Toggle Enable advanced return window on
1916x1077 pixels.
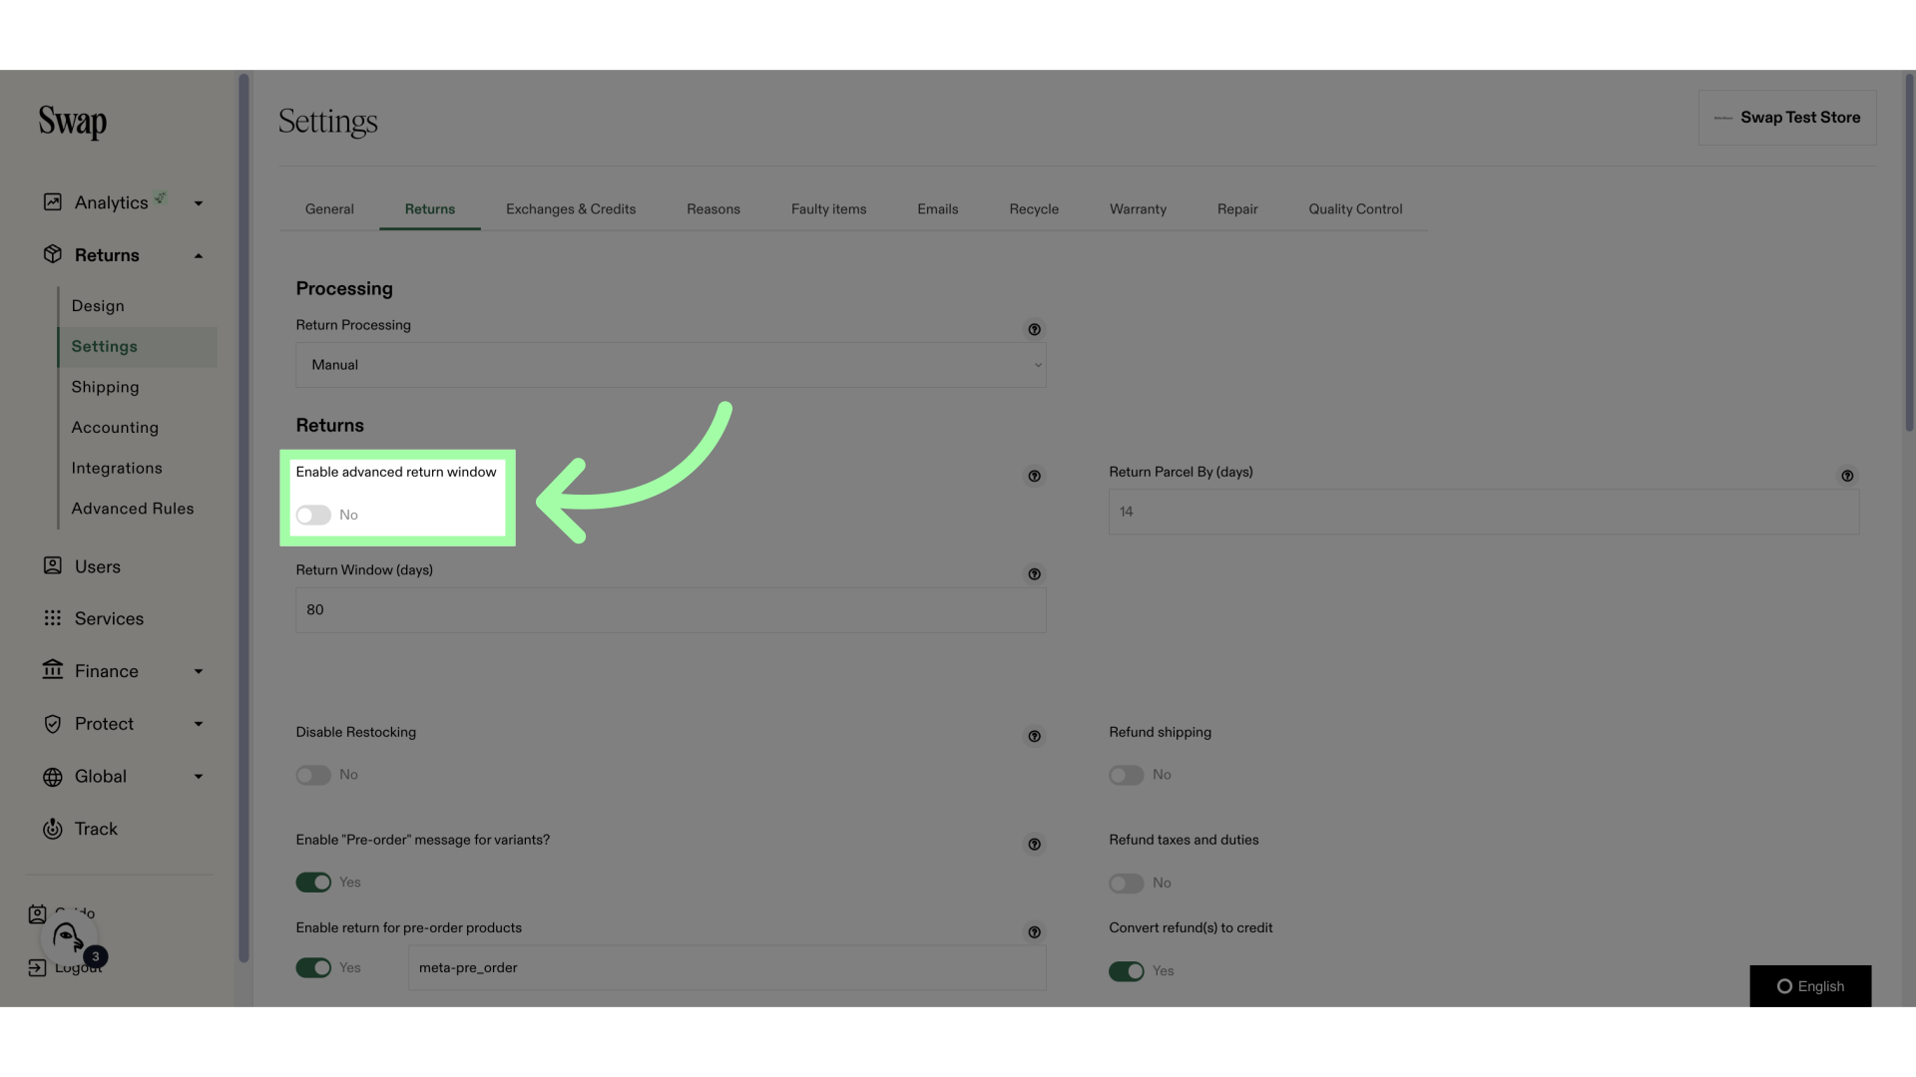point(312,515)
